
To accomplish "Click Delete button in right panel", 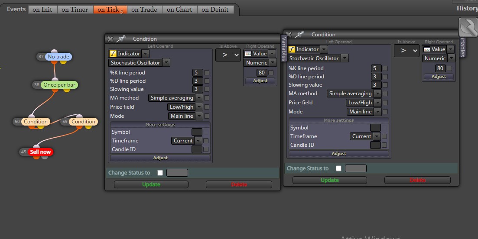I will [x=417, y=180].
